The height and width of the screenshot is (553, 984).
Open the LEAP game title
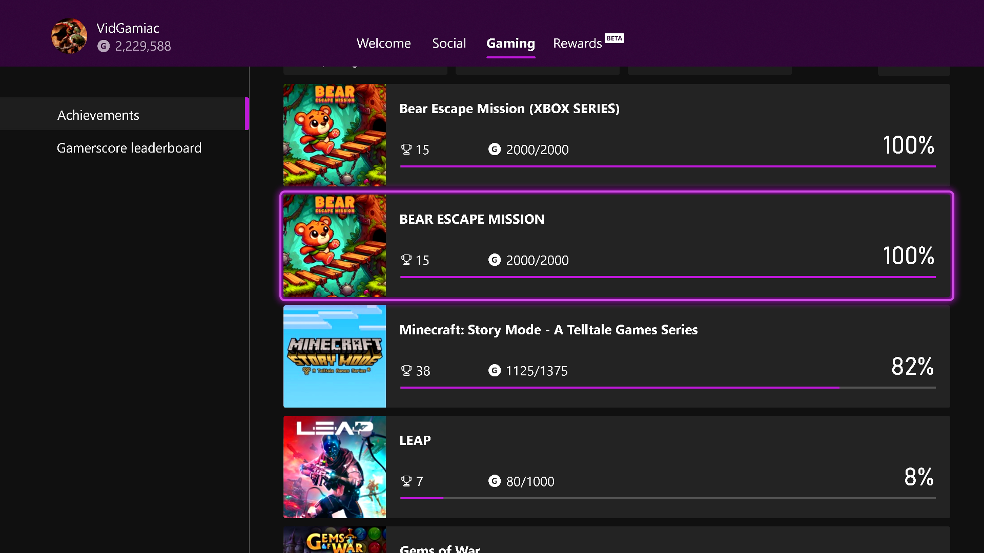415,440
